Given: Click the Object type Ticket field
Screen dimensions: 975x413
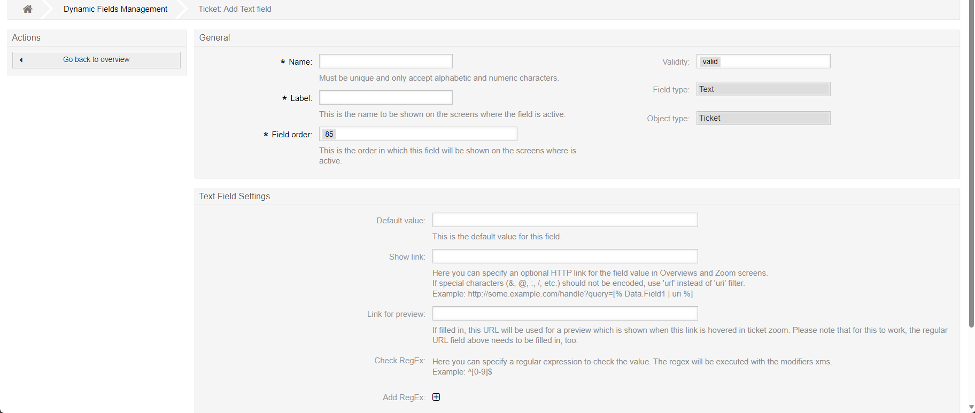Looking at the screenshot, I should [763, 118].
